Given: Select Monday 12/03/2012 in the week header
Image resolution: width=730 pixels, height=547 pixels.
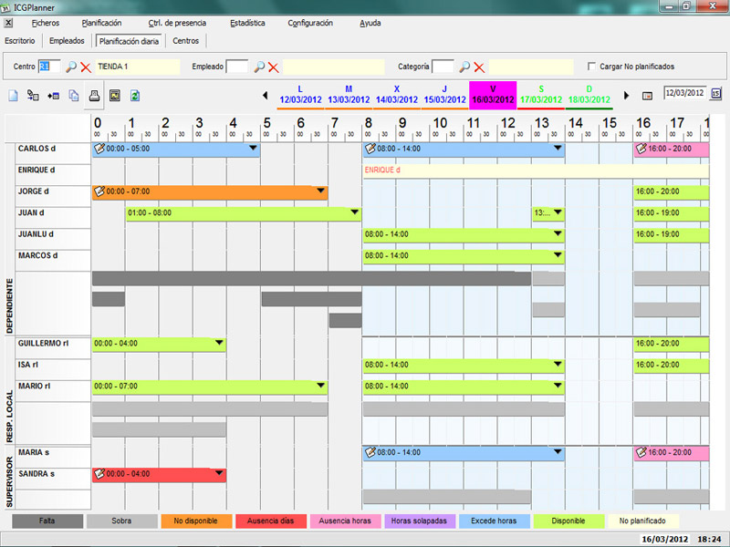Looking at the screenshot, I should (x=299, y=95).
